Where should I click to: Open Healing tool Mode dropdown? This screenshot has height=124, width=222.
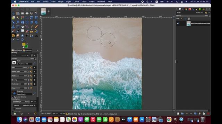pyautogui.click(x=20, y=55)
